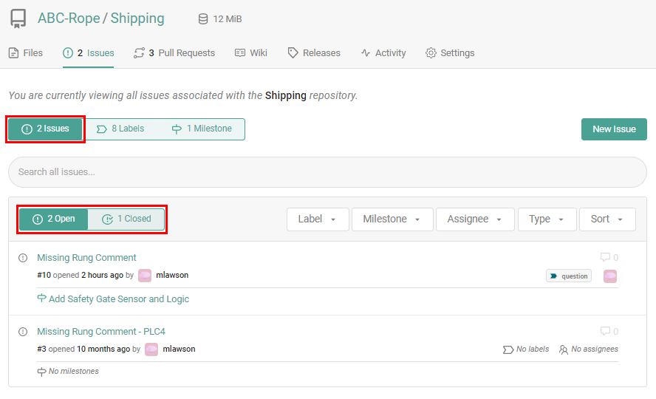This screenshot has width=656, height=399.
Task: Open the Sort dropdown menu
Action: [607, 219]
